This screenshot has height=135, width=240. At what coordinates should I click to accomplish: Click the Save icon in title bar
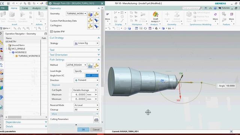pyautogui.click(x=8, y=3)
